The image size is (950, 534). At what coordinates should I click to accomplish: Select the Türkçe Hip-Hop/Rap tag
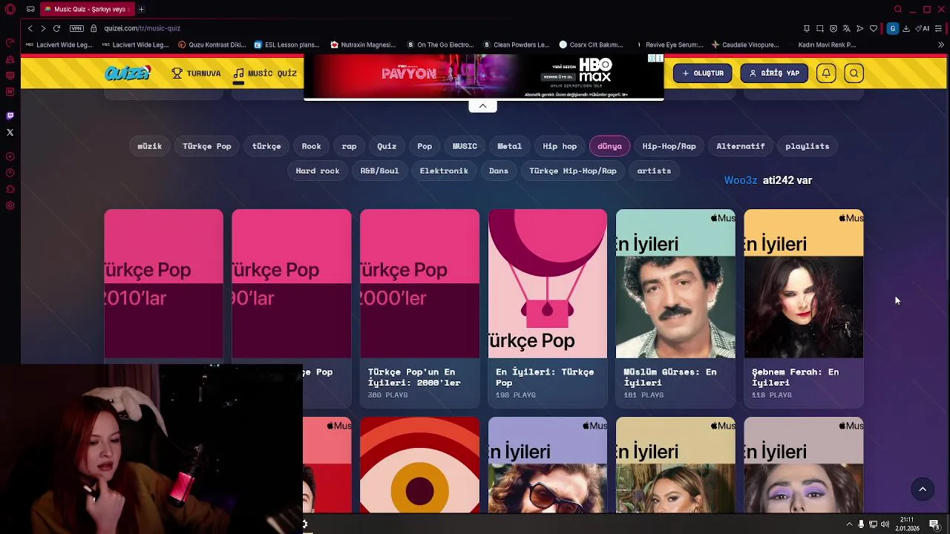click(x=573, y=171)
